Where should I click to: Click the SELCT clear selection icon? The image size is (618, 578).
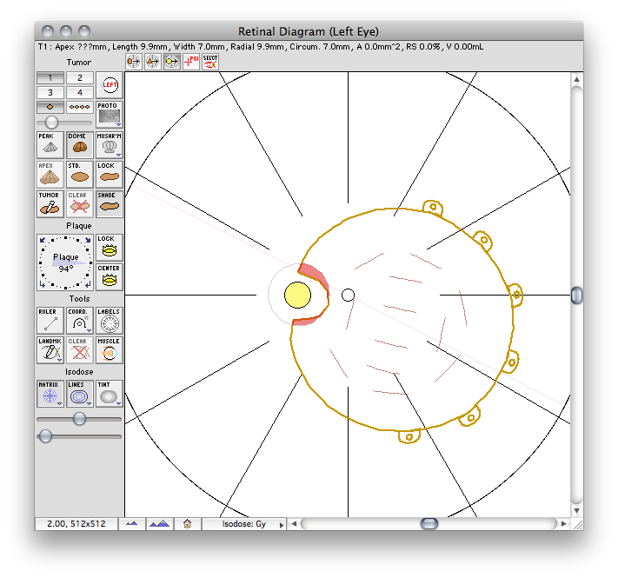[210, 62]
